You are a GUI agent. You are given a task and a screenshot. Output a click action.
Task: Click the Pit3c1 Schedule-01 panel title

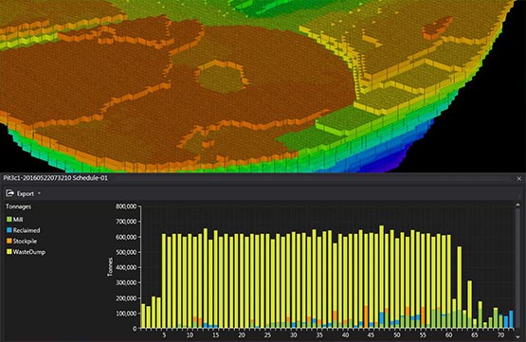tap(56, 178)
